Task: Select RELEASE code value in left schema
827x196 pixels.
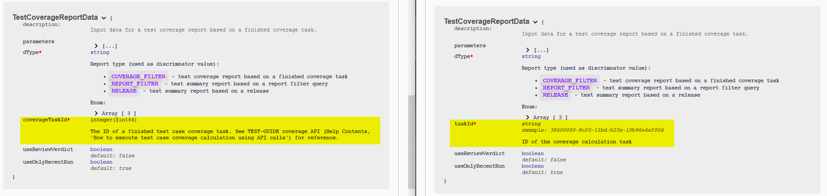Action: pos(124,91)
